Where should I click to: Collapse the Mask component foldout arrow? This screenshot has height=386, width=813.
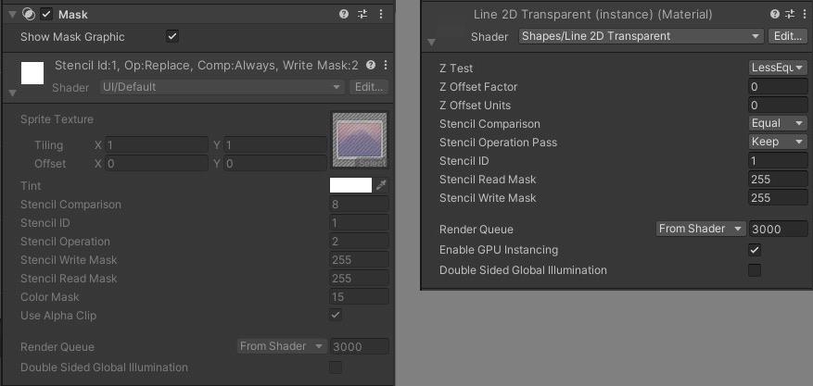point(13,15)
